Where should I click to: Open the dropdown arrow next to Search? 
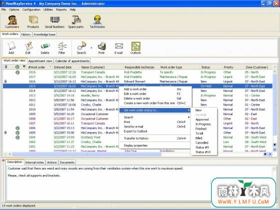(91, 48)
